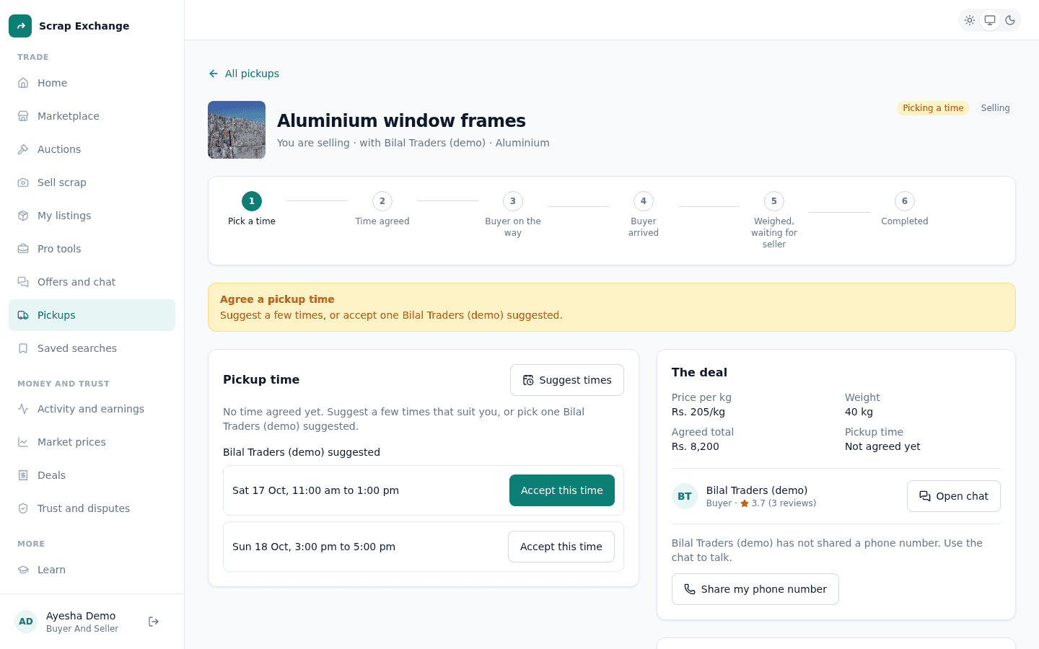1039x649 pixels.
Task: Open chat with Bilal Traders
Action: click(954, 496)
